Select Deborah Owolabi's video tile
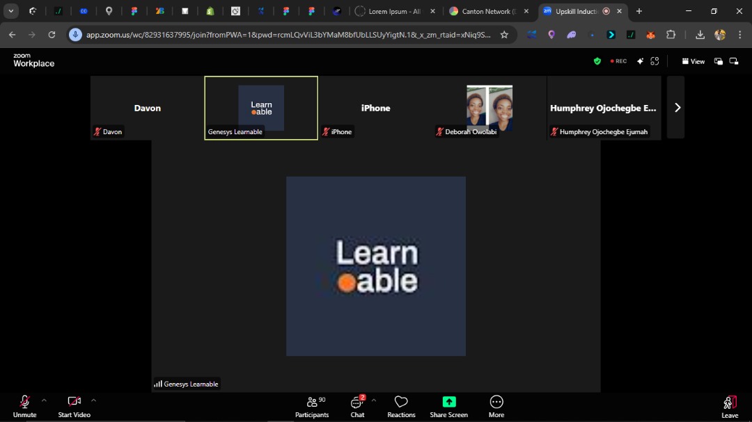752x422 pixels. [489, 108]
